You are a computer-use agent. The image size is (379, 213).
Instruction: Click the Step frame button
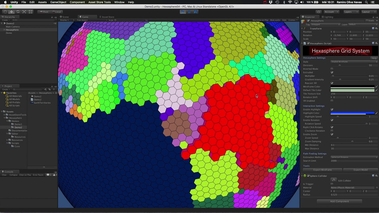coord(195,12)
